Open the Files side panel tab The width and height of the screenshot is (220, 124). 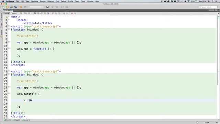[1, 25]
